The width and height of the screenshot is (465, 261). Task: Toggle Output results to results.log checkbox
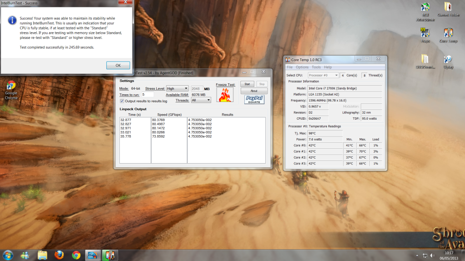tap(122, 101)
